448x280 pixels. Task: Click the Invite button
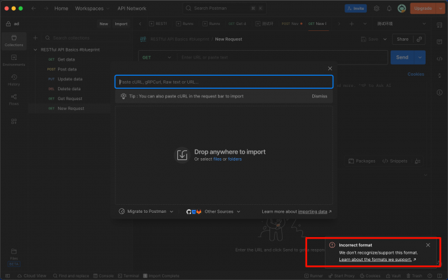pyautogui.click(x=355, y=9)
